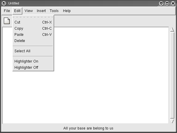Click the vertical scrollbar thumb

(x=172, y=75)
